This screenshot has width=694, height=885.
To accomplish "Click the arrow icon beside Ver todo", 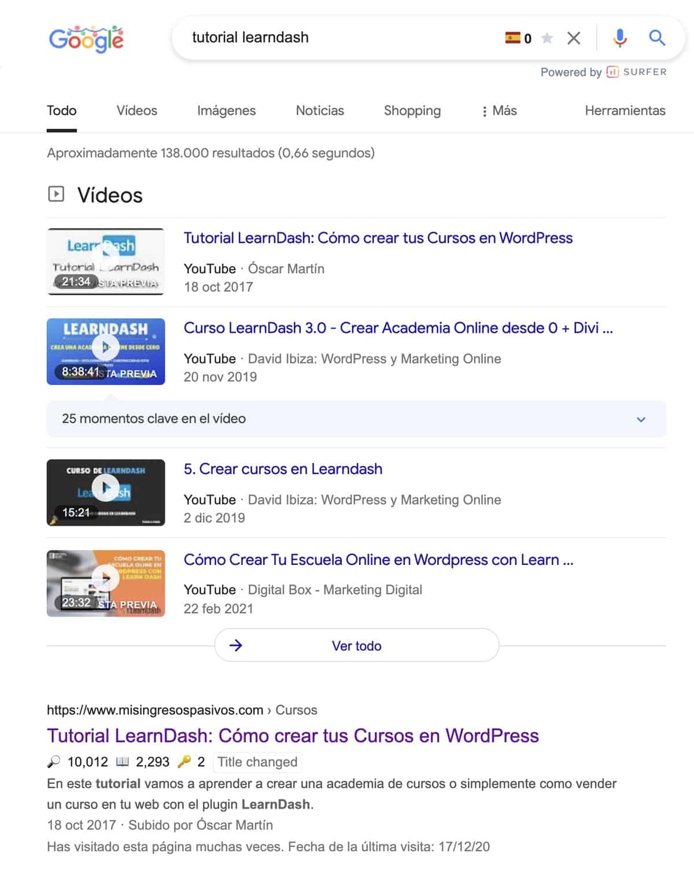I will point(236,645).
